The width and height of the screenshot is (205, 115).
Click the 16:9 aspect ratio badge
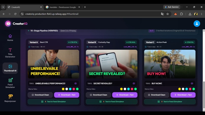(151, 31)
